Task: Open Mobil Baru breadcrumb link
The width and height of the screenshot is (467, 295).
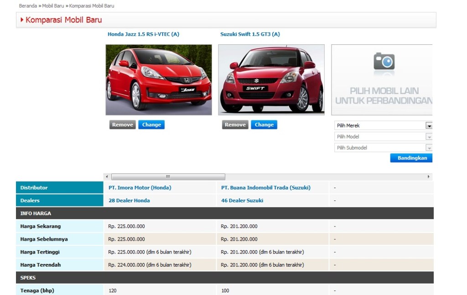Action: point(53,6)
